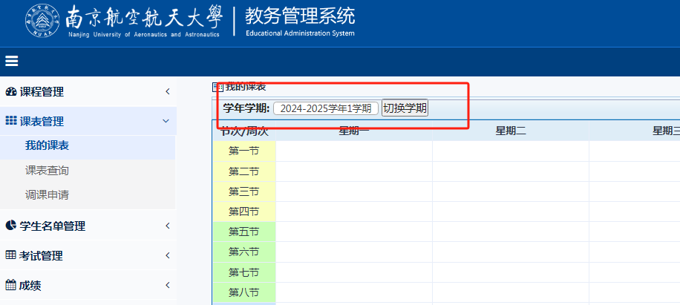Click the grid icon beside 课表管理

coord(11,121)
